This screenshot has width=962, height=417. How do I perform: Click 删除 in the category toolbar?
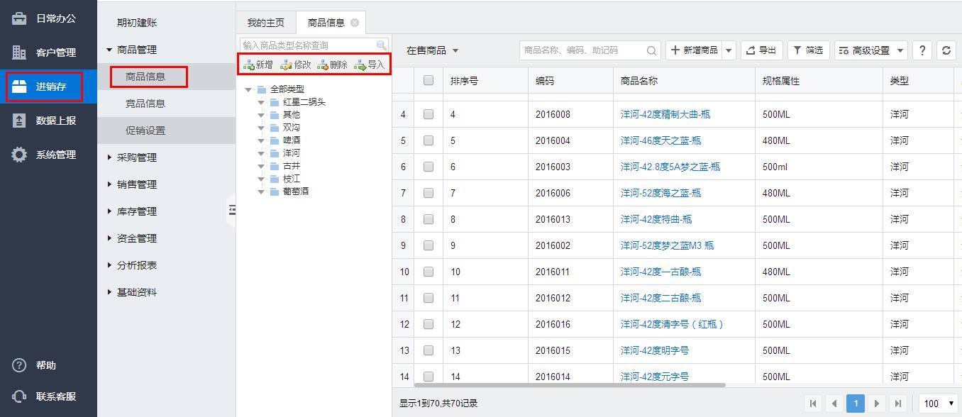(332, 65)
